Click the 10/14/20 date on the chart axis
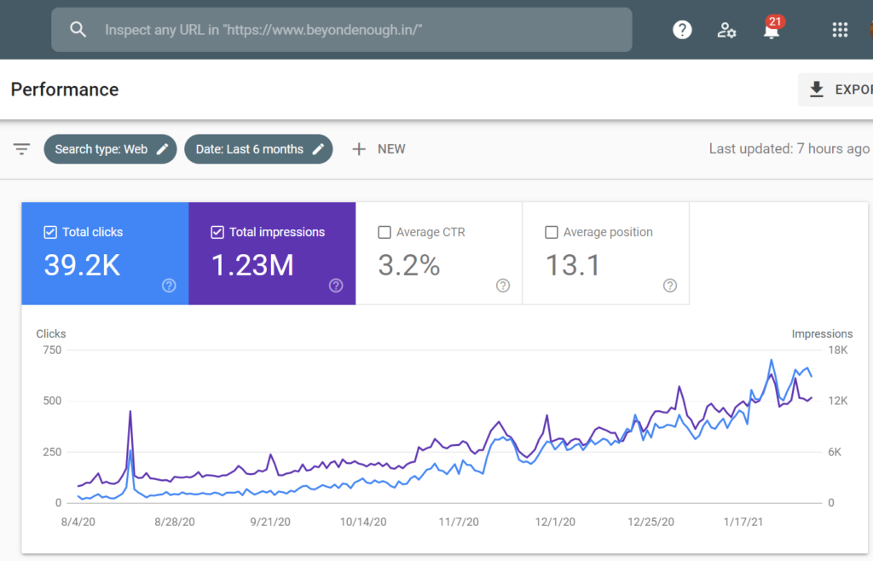This screenshot has height=561, width=873. pos(363,522)
